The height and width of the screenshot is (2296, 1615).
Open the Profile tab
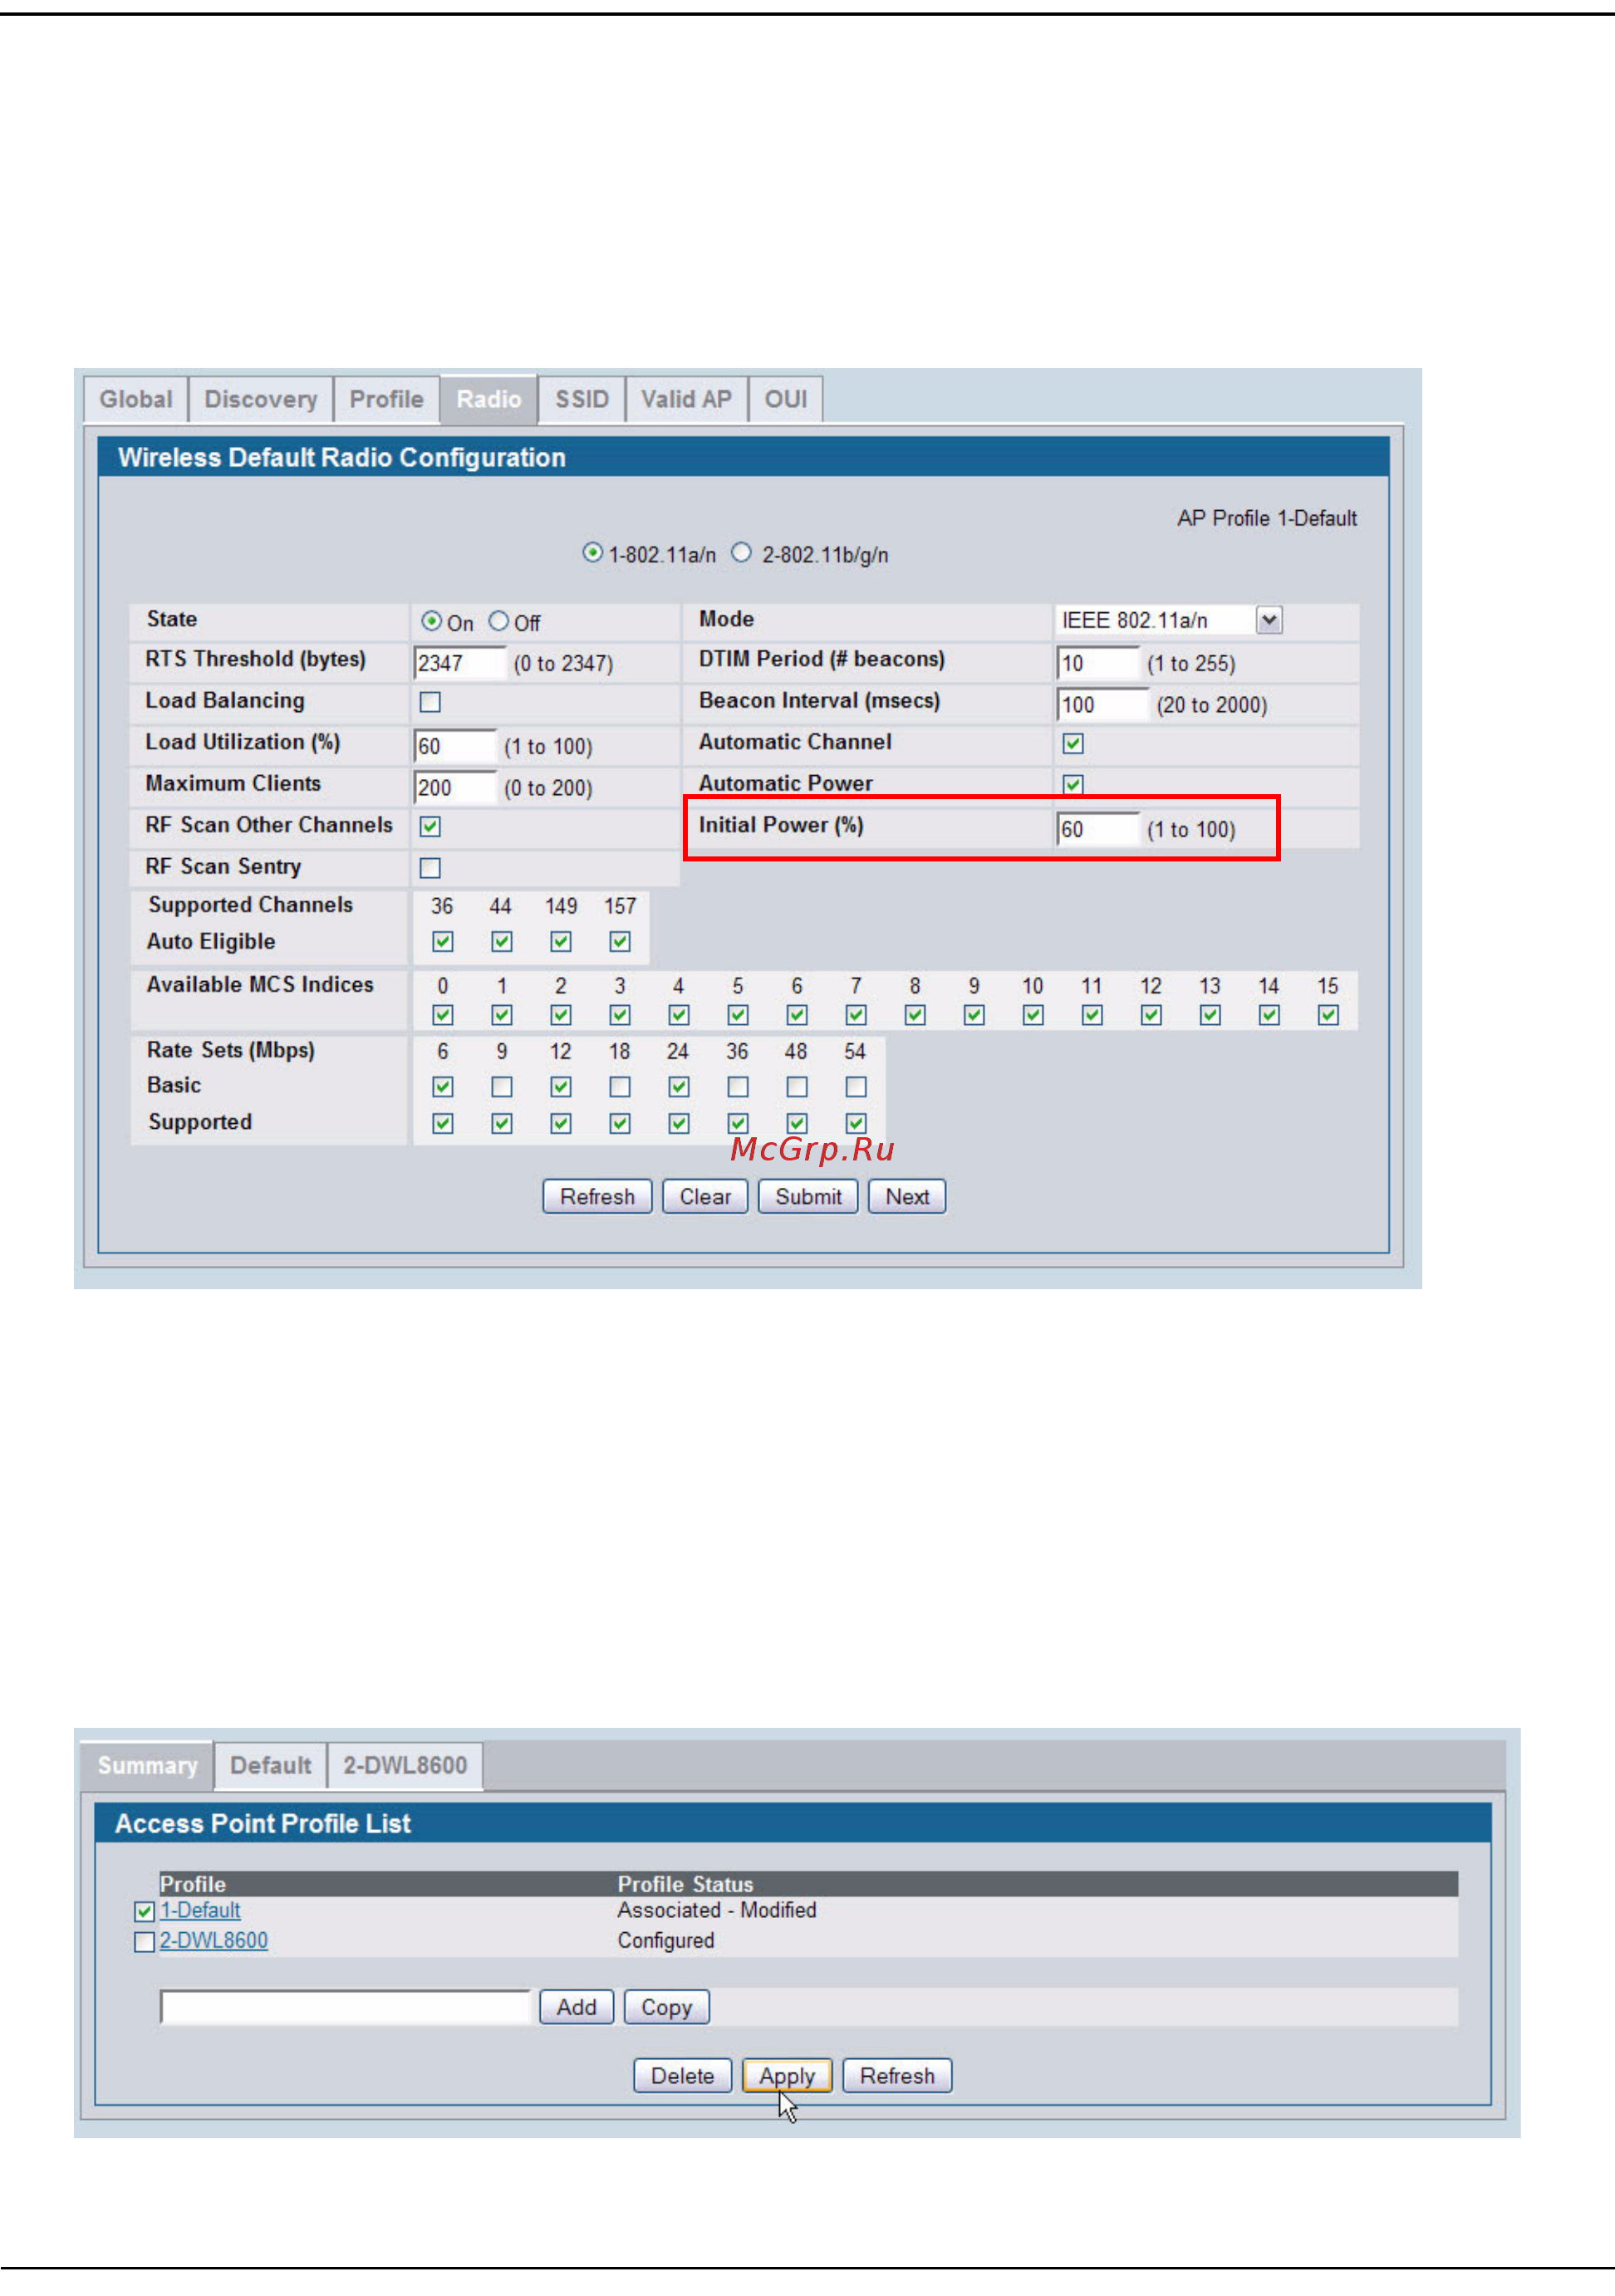(386, 399)
